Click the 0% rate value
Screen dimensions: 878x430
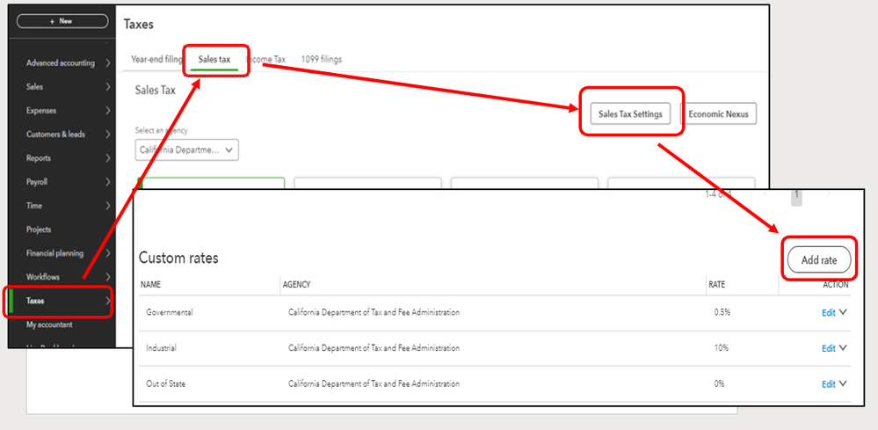[720, 383]
